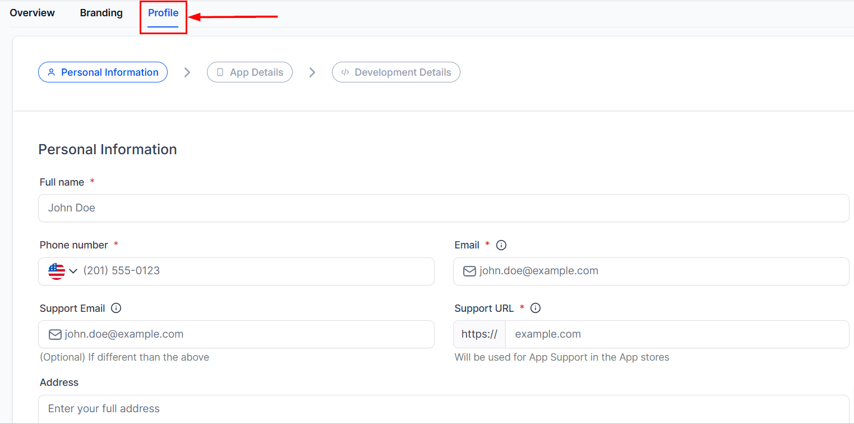The width and height of the screenshot is (854, 424).
Task: Click the person icon in Personal Information pill
Action: coord(52,72)
